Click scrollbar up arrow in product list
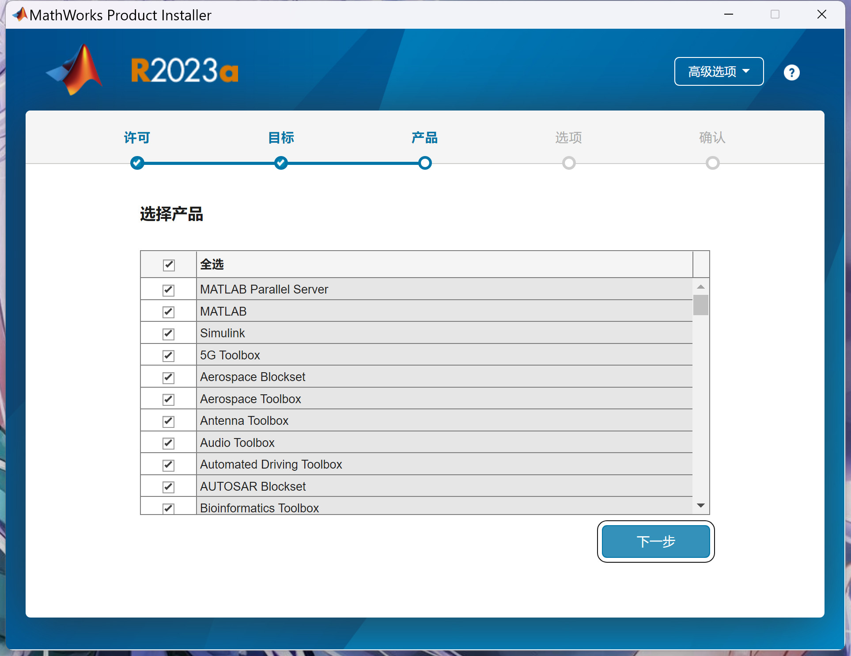Viewport: 851px width, 656px height. 700,287
